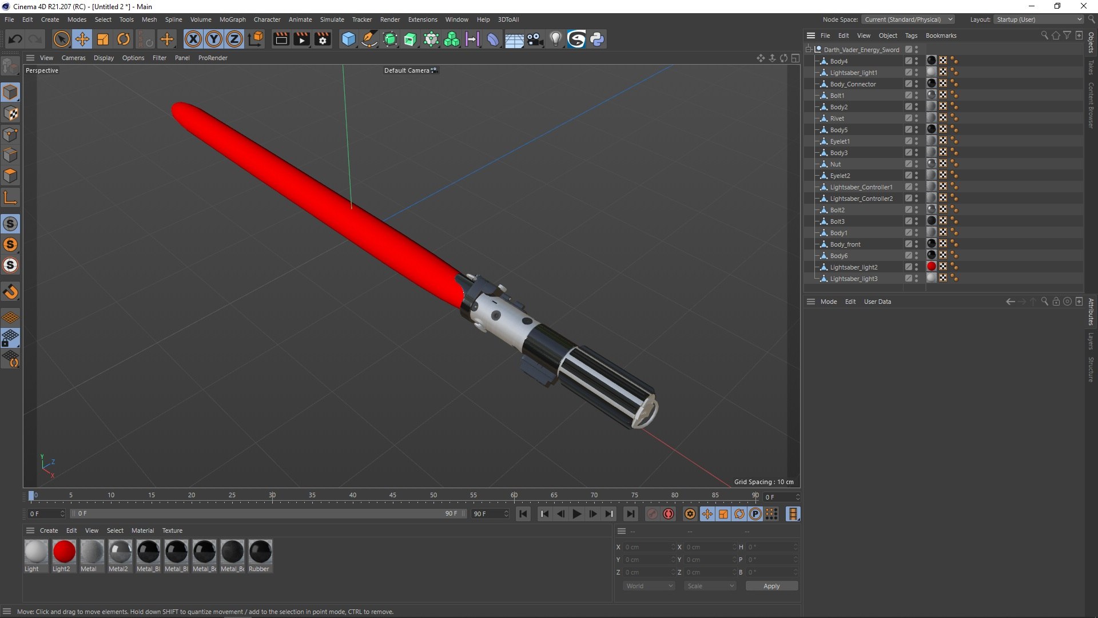The height and width of the screenshot is (618, 1098).
Task: Open the Scale size-mode dropdown
Action: coord(710,586)
